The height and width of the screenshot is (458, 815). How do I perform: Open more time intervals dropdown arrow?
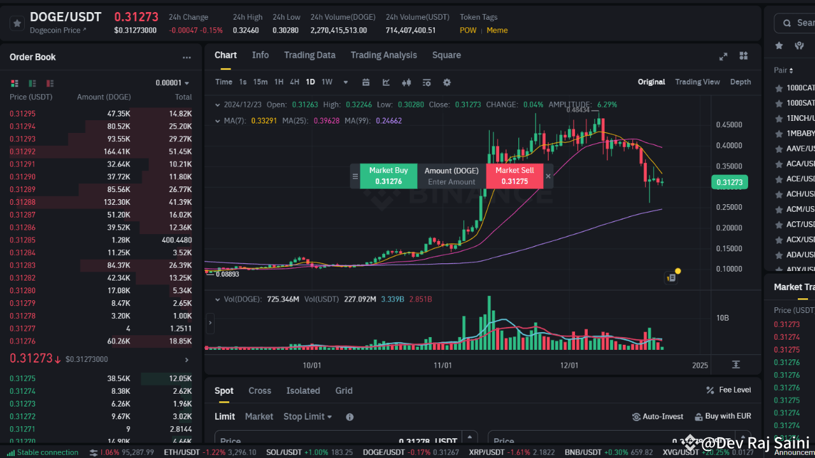(346, 82)
